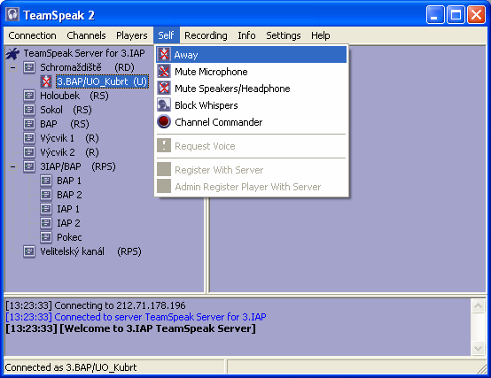Click the Mute Speakers/Headphone icon
The image size is (491, 378).
[164, 89]
